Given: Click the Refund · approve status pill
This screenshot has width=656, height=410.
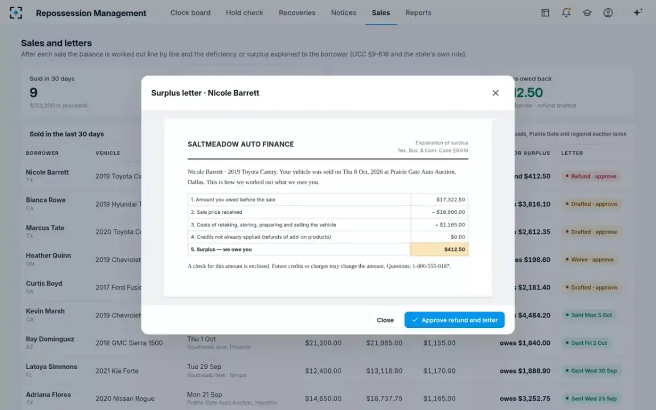Looking at the screenshot, I should pyautogui.click(x=590, y=177).
